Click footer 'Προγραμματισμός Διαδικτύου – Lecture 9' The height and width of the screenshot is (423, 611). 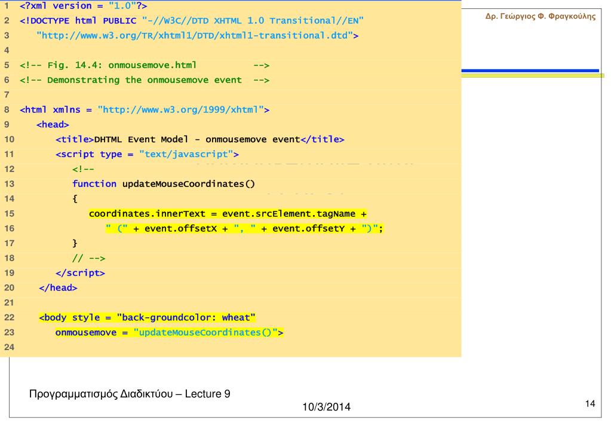(x=130, y=394)
